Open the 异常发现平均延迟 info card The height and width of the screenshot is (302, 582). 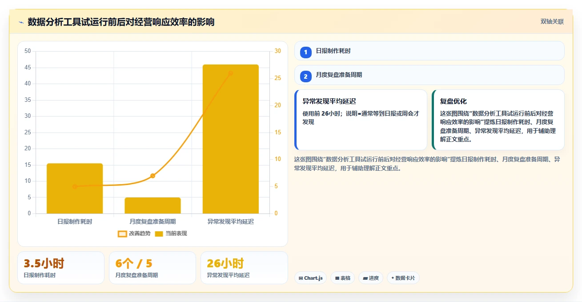click(361, 120)
